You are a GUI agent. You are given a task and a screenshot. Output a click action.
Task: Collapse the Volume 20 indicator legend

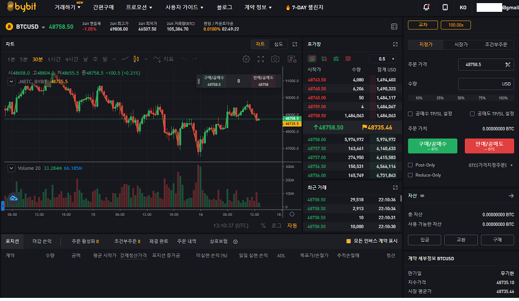[x=11, y=168]
